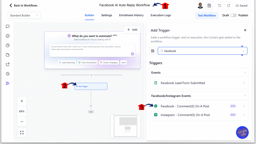
Task: Switch to the Settings tab
Action: click(106, 15)
